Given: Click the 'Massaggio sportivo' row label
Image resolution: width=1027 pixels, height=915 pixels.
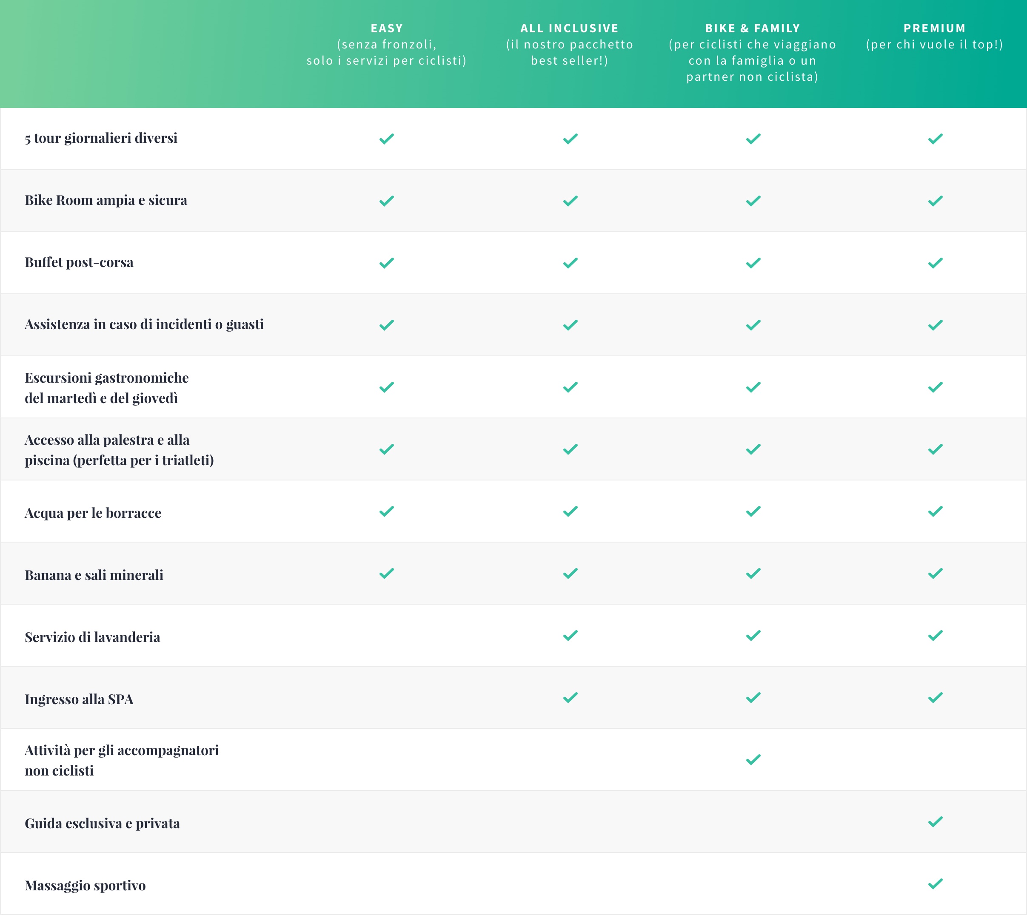Looking at the screenshot, I should point(85,885).
